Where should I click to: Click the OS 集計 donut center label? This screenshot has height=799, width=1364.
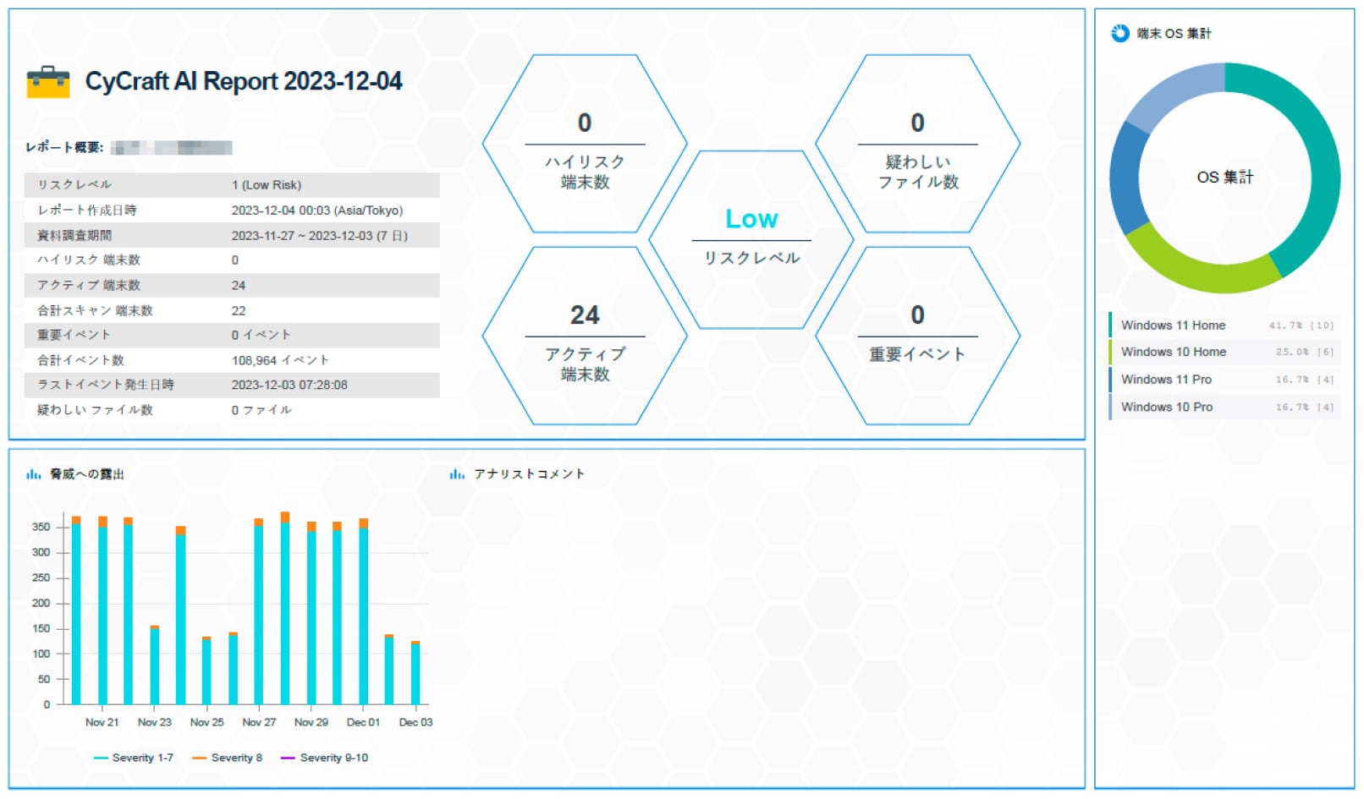1224,178
